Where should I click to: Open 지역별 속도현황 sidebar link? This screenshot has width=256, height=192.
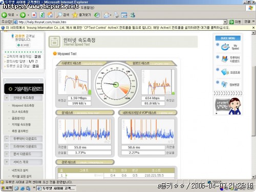[21, 124]
